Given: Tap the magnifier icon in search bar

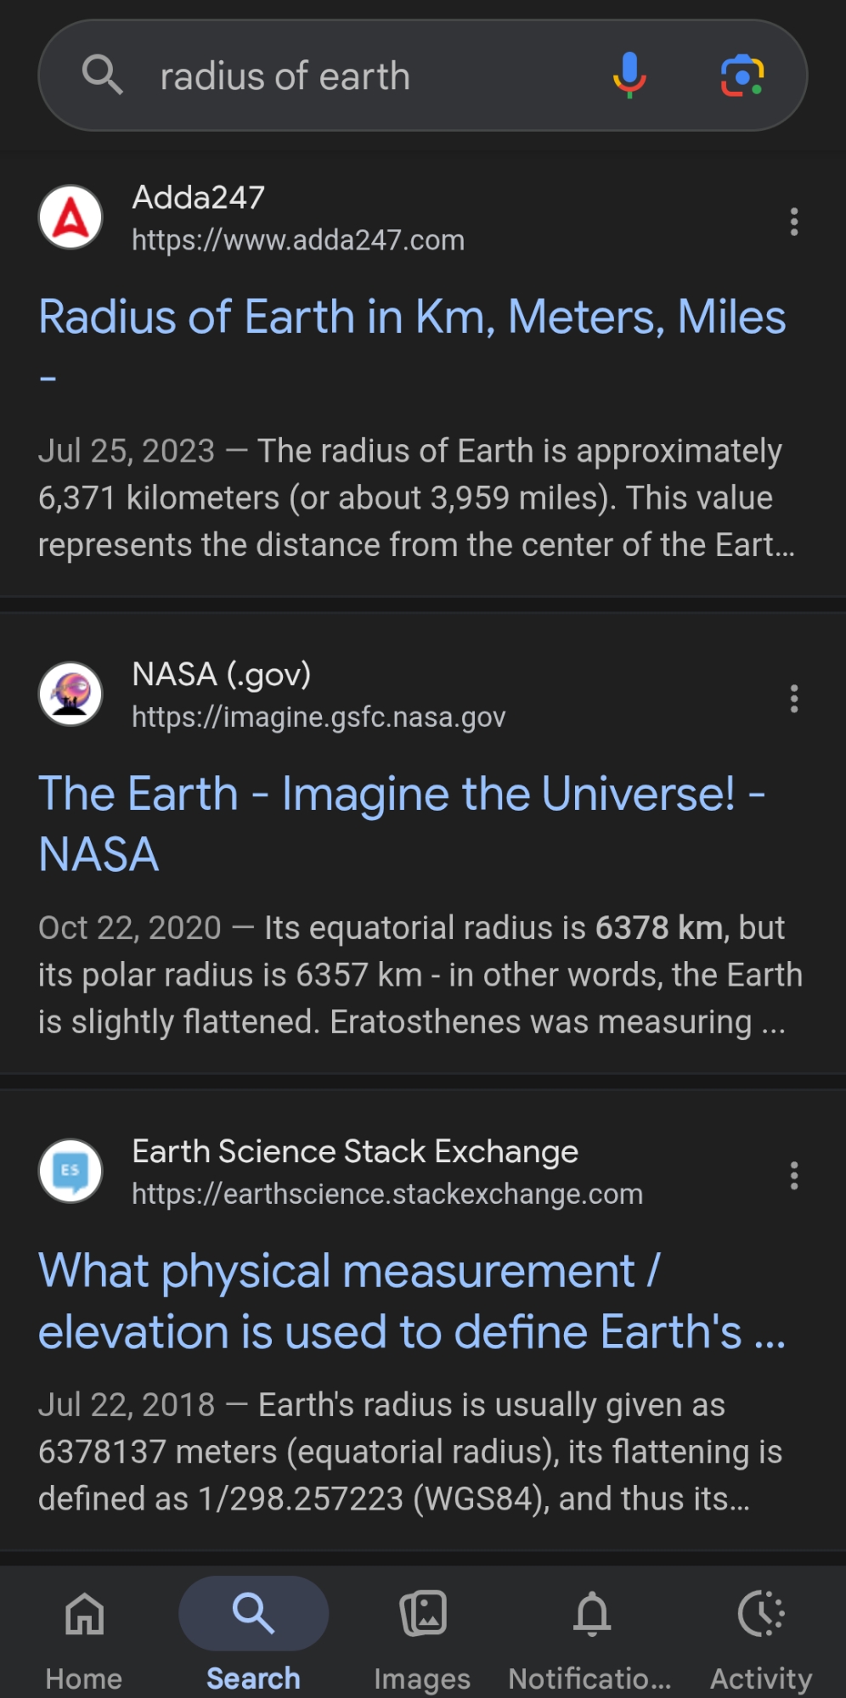Looking at the screenshot, I should pyautogui.click(x=102, y=76).
